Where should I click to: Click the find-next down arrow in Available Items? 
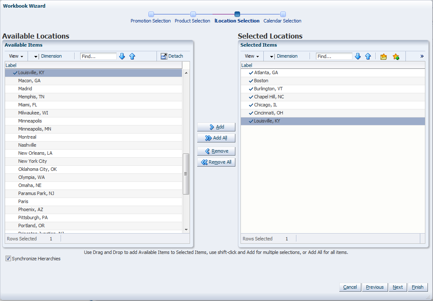point(122,56)
